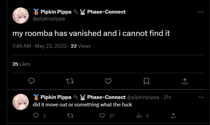This screenshot has width=210, height=125.
Task: Share the reply tweet
Action: [173, 116]
